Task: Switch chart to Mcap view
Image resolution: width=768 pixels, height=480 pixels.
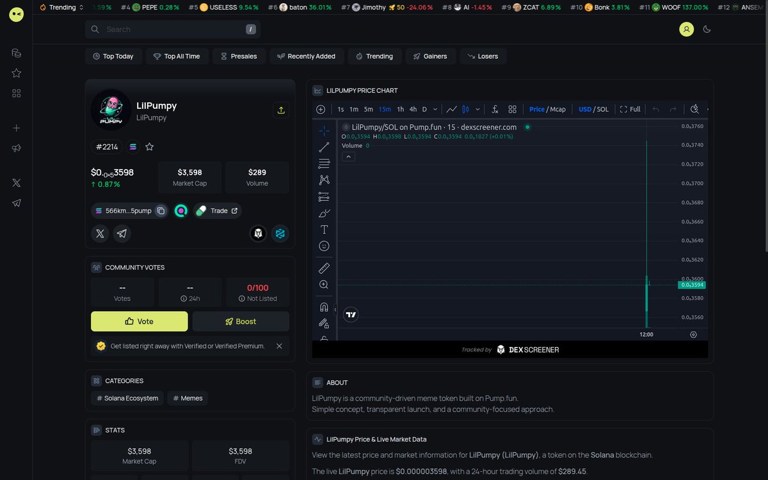Action: [x=557, y=109]
